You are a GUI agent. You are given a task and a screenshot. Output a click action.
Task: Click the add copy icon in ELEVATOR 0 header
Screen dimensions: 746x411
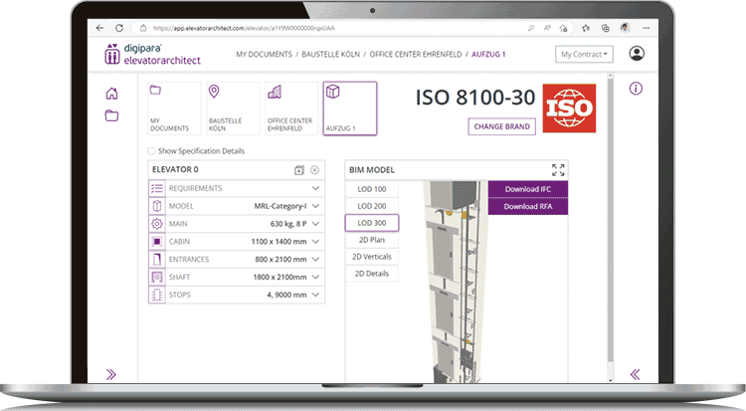(299, 170)
